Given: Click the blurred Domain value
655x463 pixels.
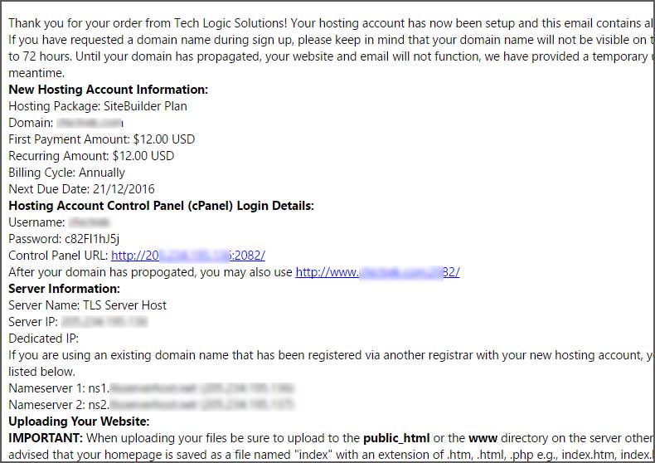Looking at the screenshot, I should click(x=90, y=123).
